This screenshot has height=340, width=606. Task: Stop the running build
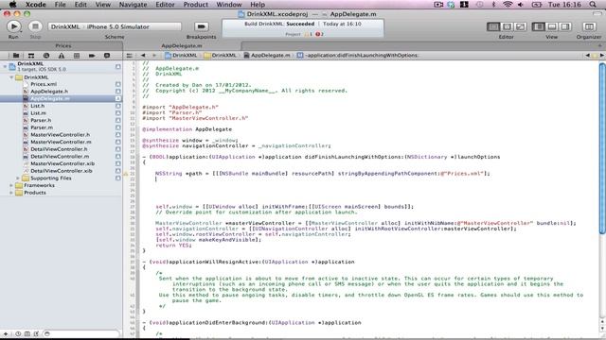coord(35,26)
